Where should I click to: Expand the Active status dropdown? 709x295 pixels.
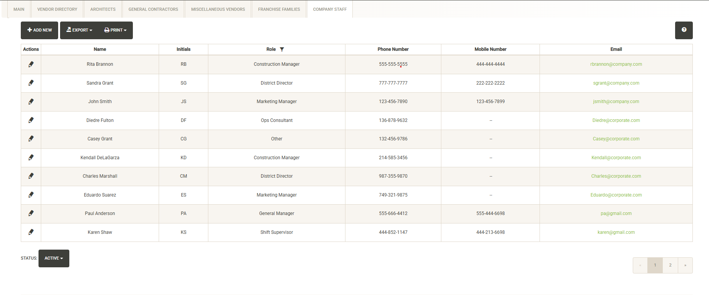(54, 258)
